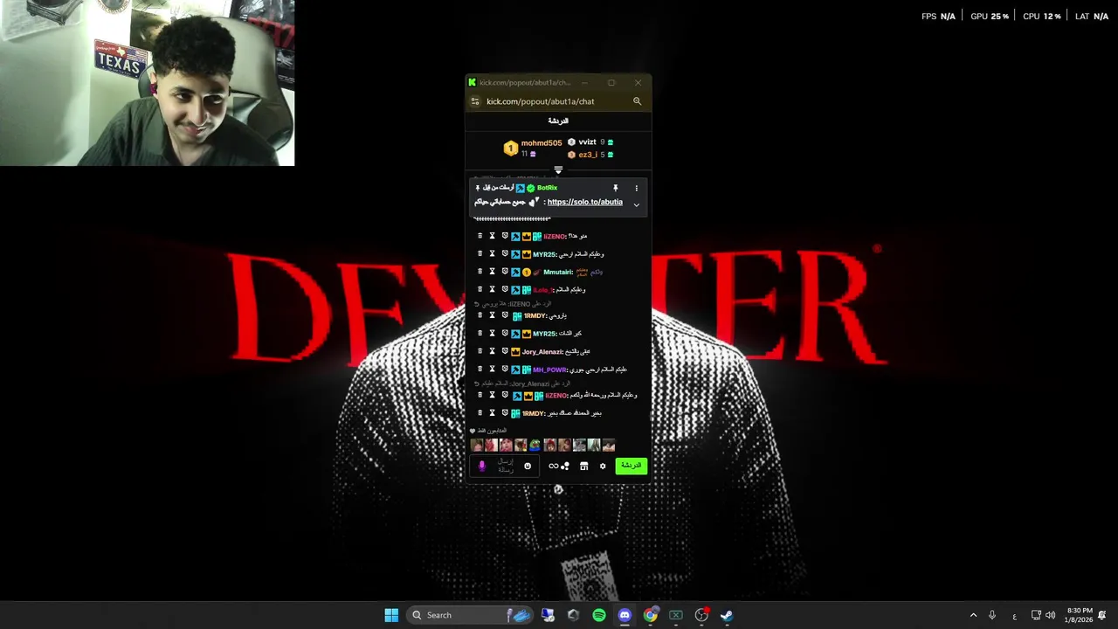Screen dimensions: 1118x629
Task: Click the MH_POWR username
Action: (550, 370)
